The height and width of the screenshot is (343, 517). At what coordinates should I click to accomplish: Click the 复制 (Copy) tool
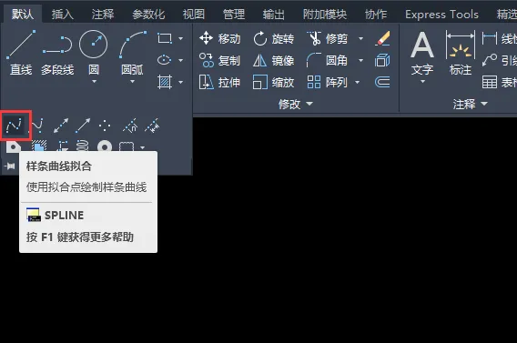pyautogui.click(x=220, y=60)
